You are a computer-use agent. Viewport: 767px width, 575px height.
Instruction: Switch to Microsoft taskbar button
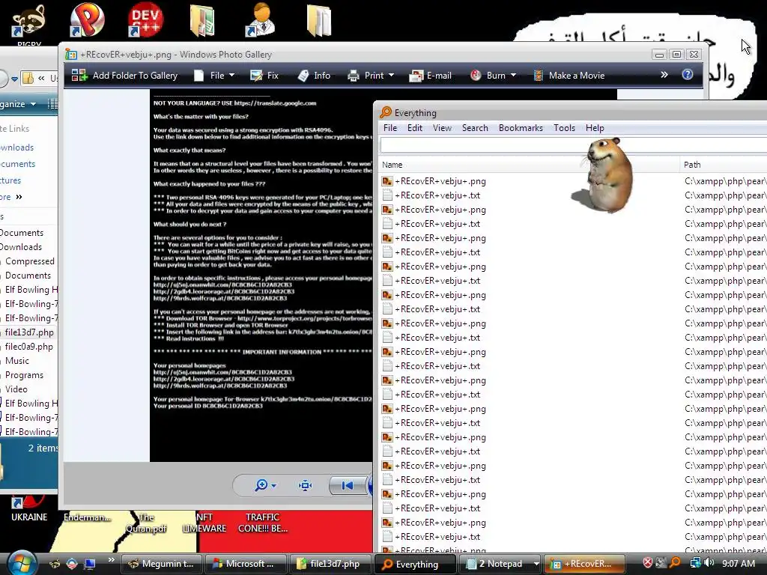click(x=246, y=564)
